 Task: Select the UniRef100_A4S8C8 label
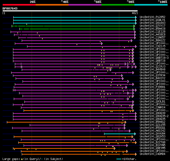[152, 35]
